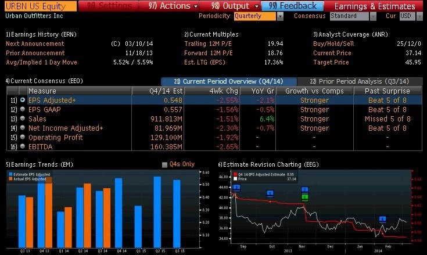Select the Net Income Adjusted+ radio button
This screenshot has height=255, width=427.
click(23, 128)
